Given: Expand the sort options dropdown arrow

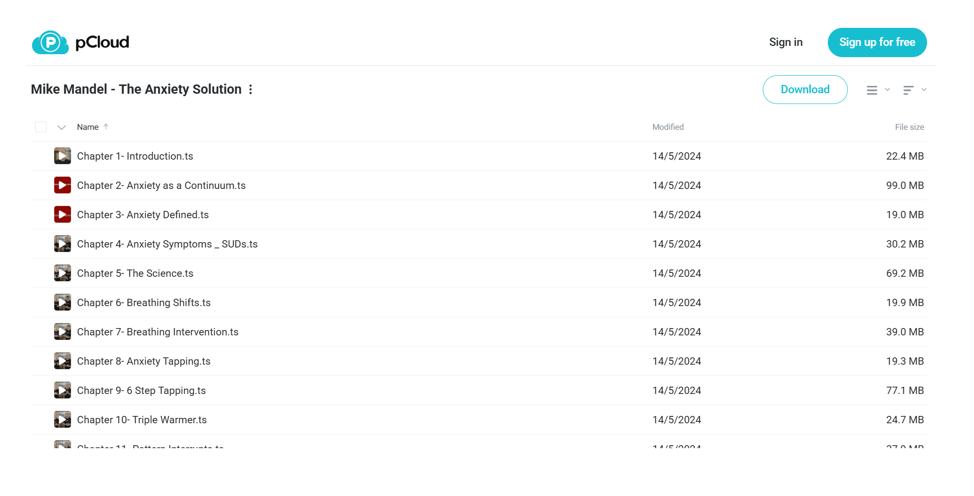Looking at the screenshot, I should (x=924, y=89).
